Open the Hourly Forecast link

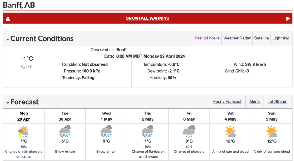pyautogui.click(x=227, y=102)
